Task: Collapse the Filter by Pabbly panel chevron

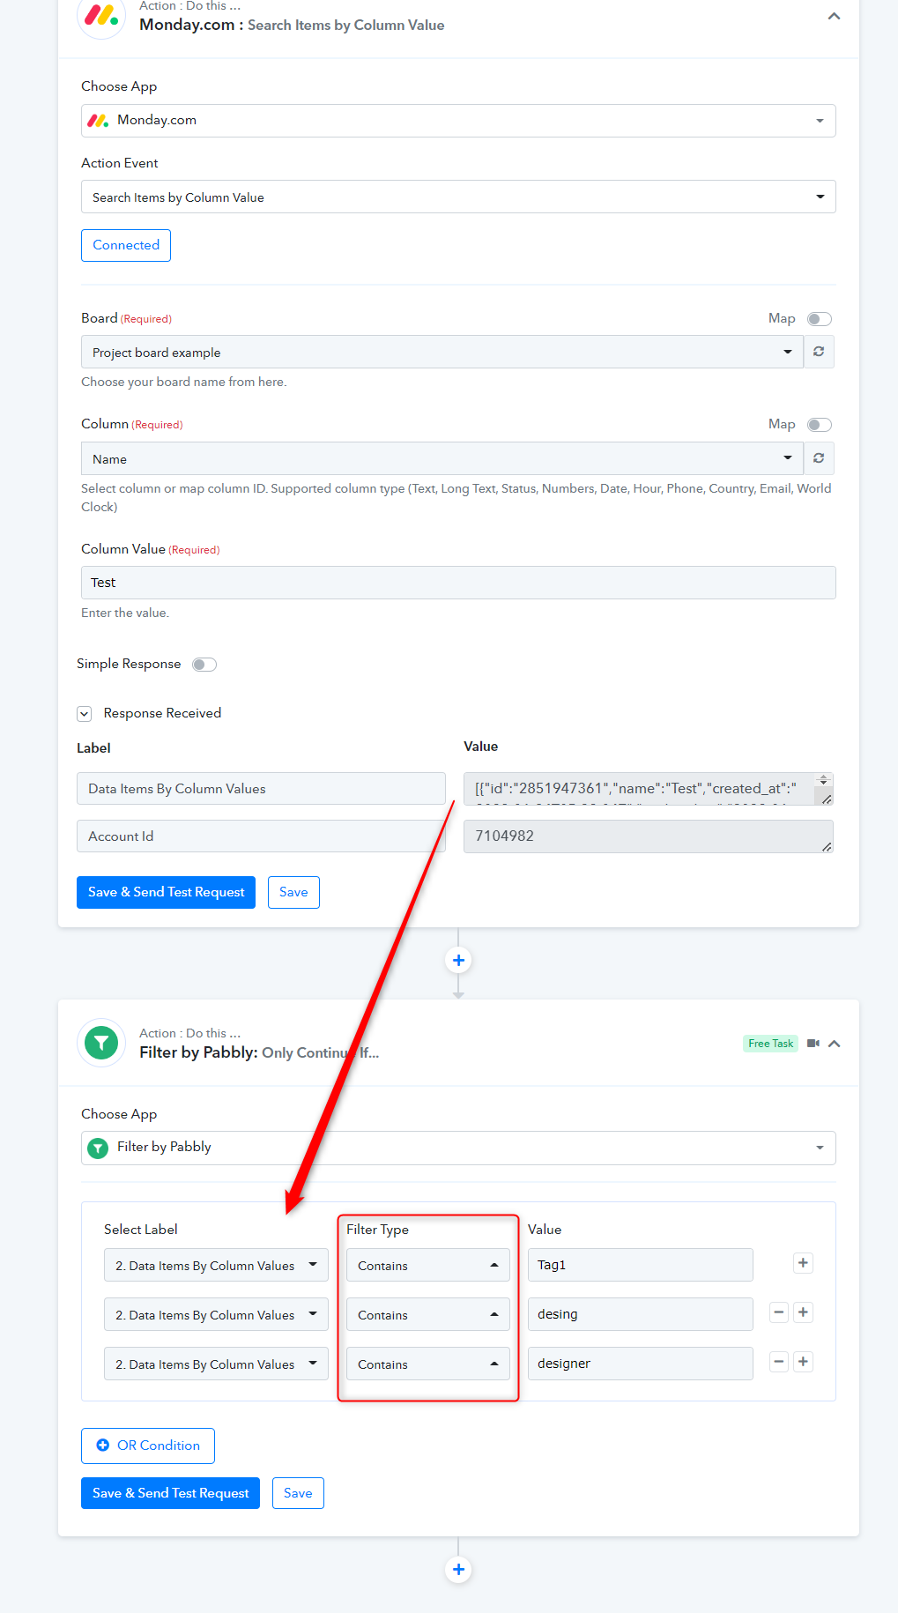Action: pos(835,1044)
